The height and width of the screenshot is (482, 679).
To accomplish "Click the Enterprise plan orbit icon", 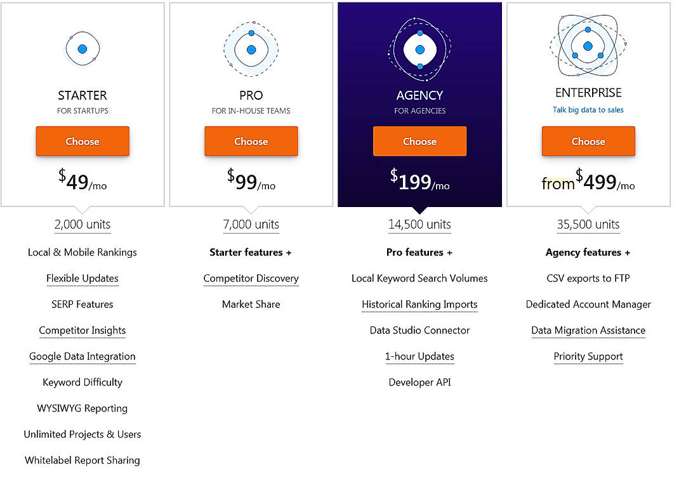I will point(588,46).
